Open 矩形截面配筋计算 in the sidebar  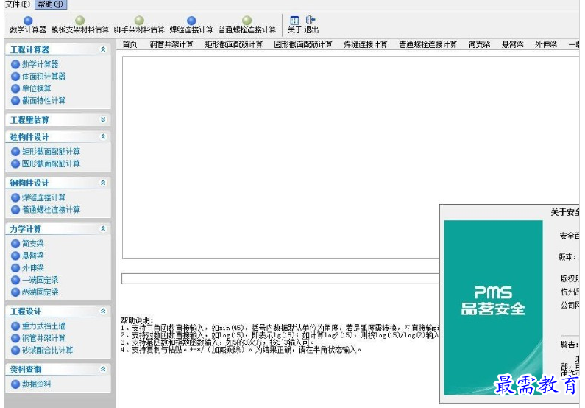click(46, 152)
